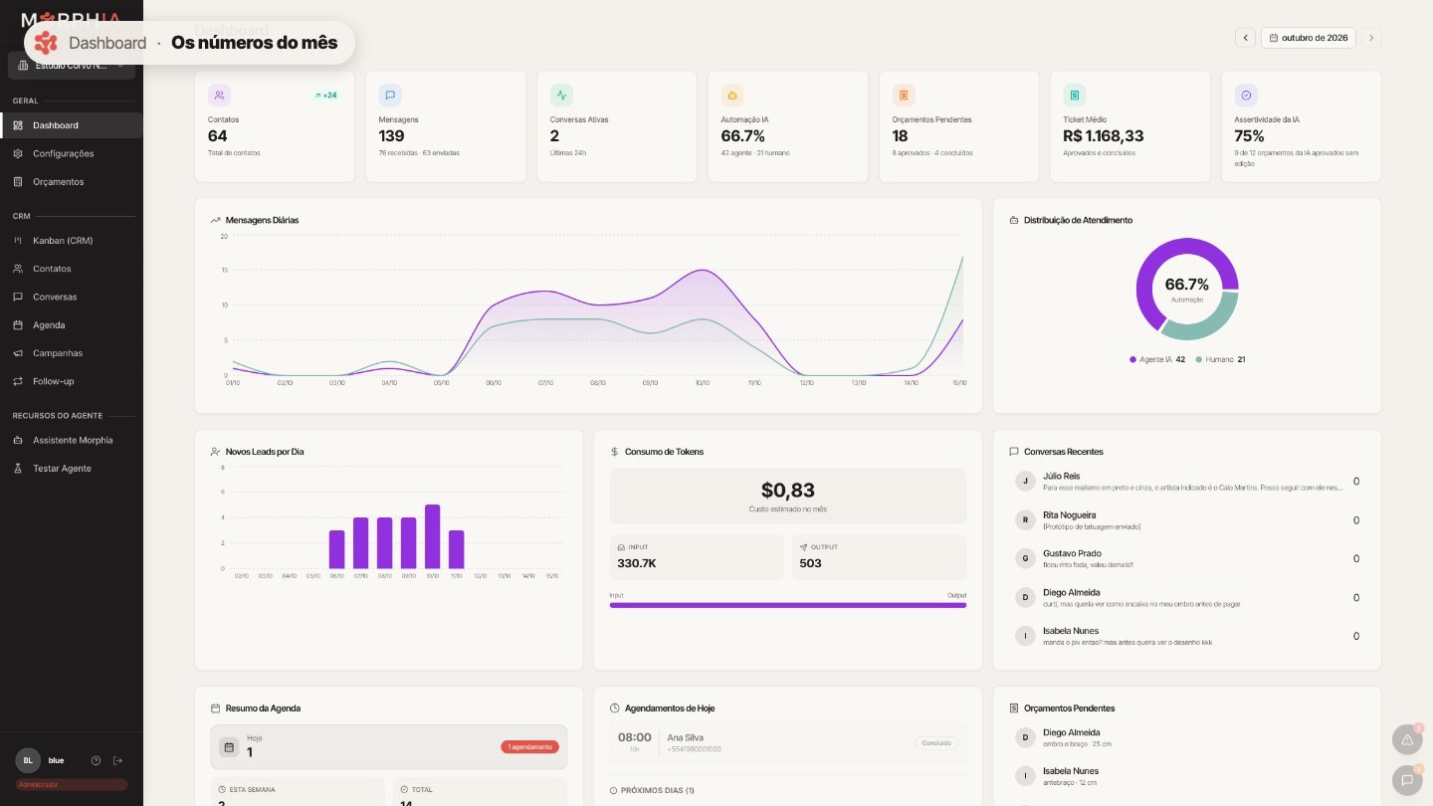Viewport: 1433px width, 806px height.
Task: Click the OUTPUT 503 box
Action: pyautogui.click(x=880, y=557)
